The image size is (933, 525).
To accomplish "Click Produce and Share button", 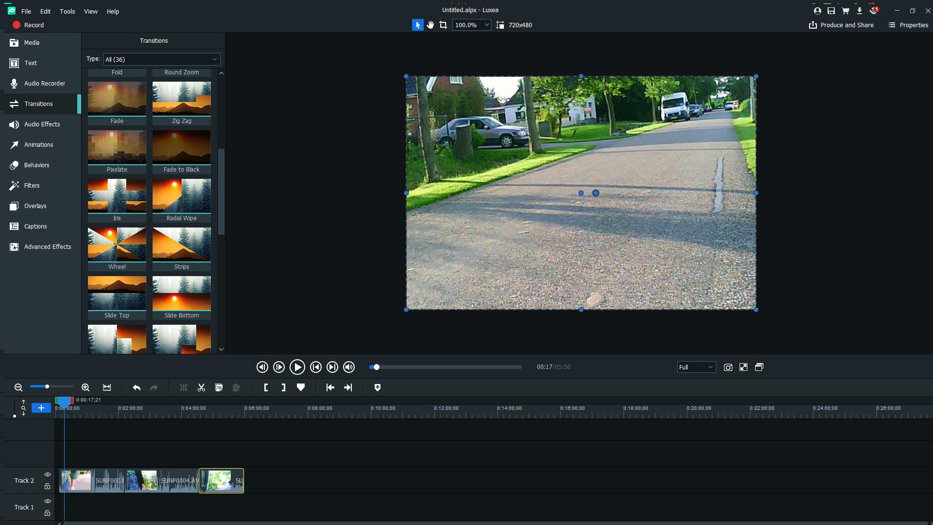I will click(841, 25).
